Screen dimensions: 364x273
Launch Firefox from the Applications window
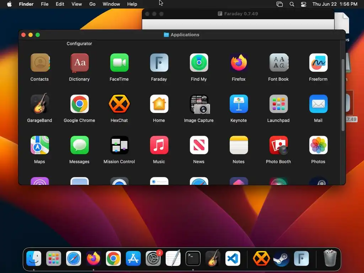(239, 63)
